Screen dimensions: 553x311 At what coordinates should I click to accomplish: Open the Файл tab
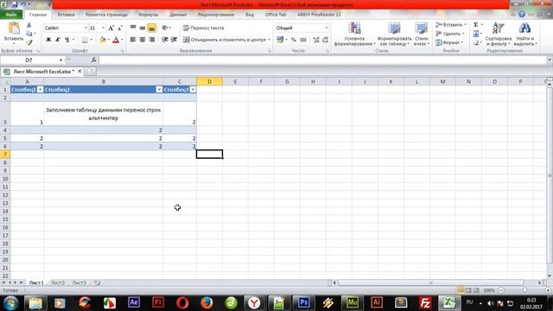click(11, 15)
